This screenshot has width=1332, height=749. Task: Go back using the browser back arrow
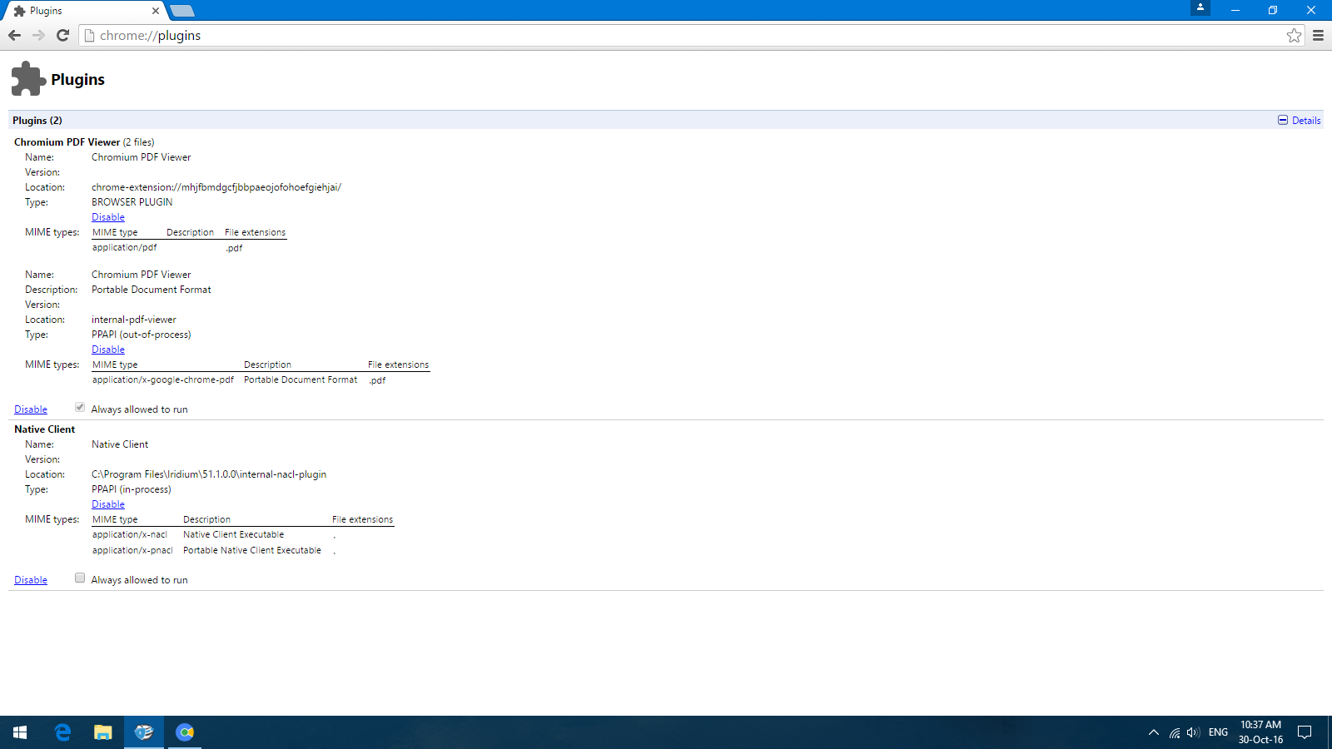tap(14, 35)
